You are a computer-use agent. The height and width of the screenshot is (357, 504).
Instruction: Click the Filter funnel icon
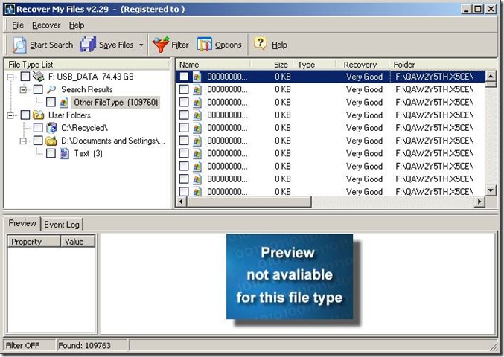(x=161, y=45)
